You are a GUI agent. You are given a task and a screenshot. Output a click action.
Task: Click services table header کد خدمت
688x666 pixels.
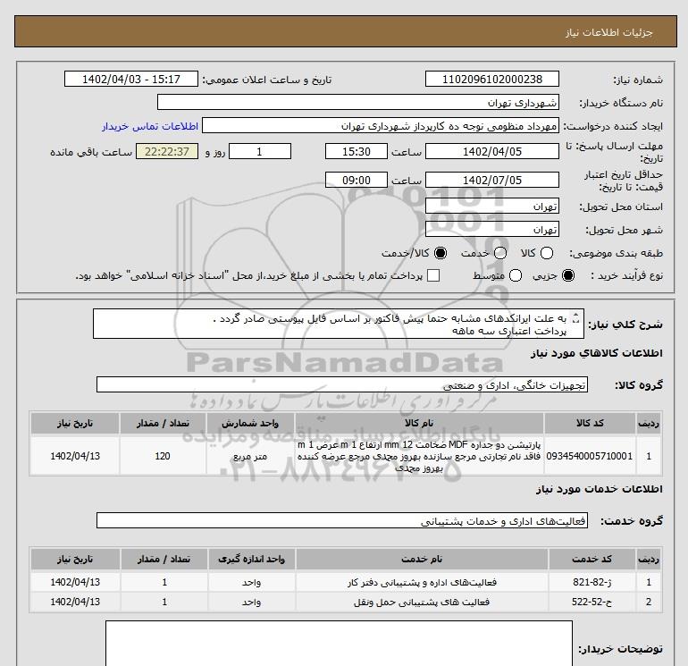pyautogui.click(x=592, y=559)
